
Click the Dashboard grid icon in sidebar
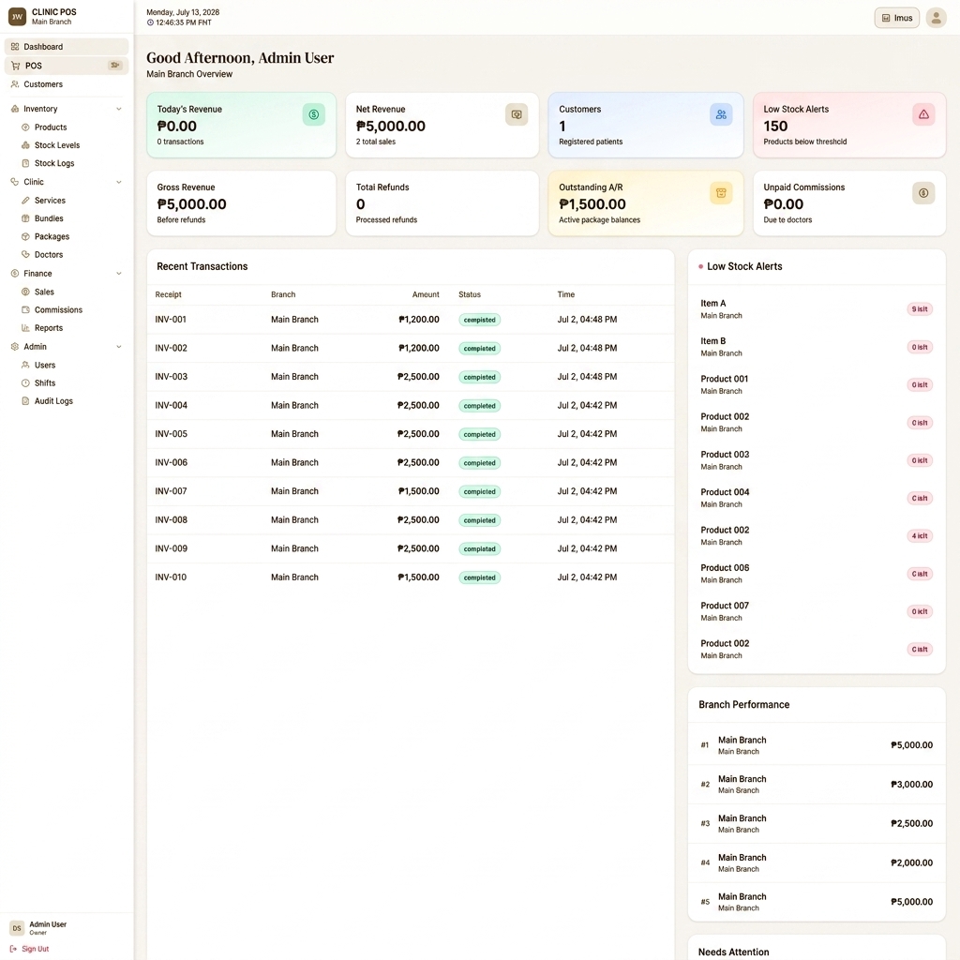coord(15,47)
